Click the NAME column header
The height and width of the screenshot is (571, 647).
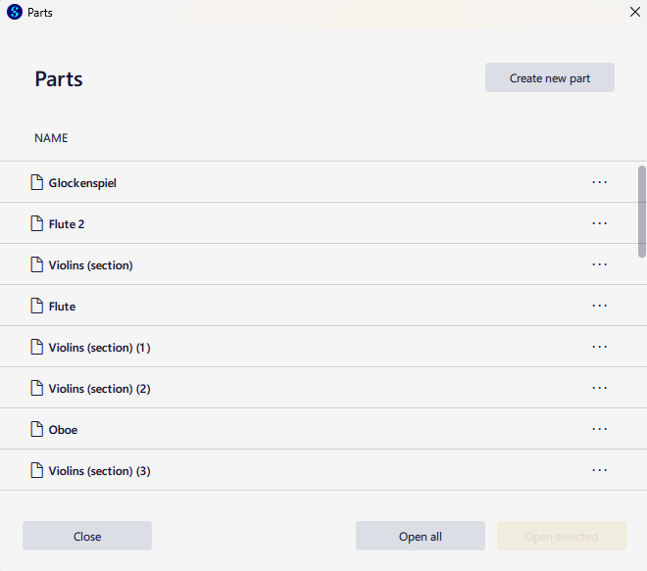coord(51,138)
